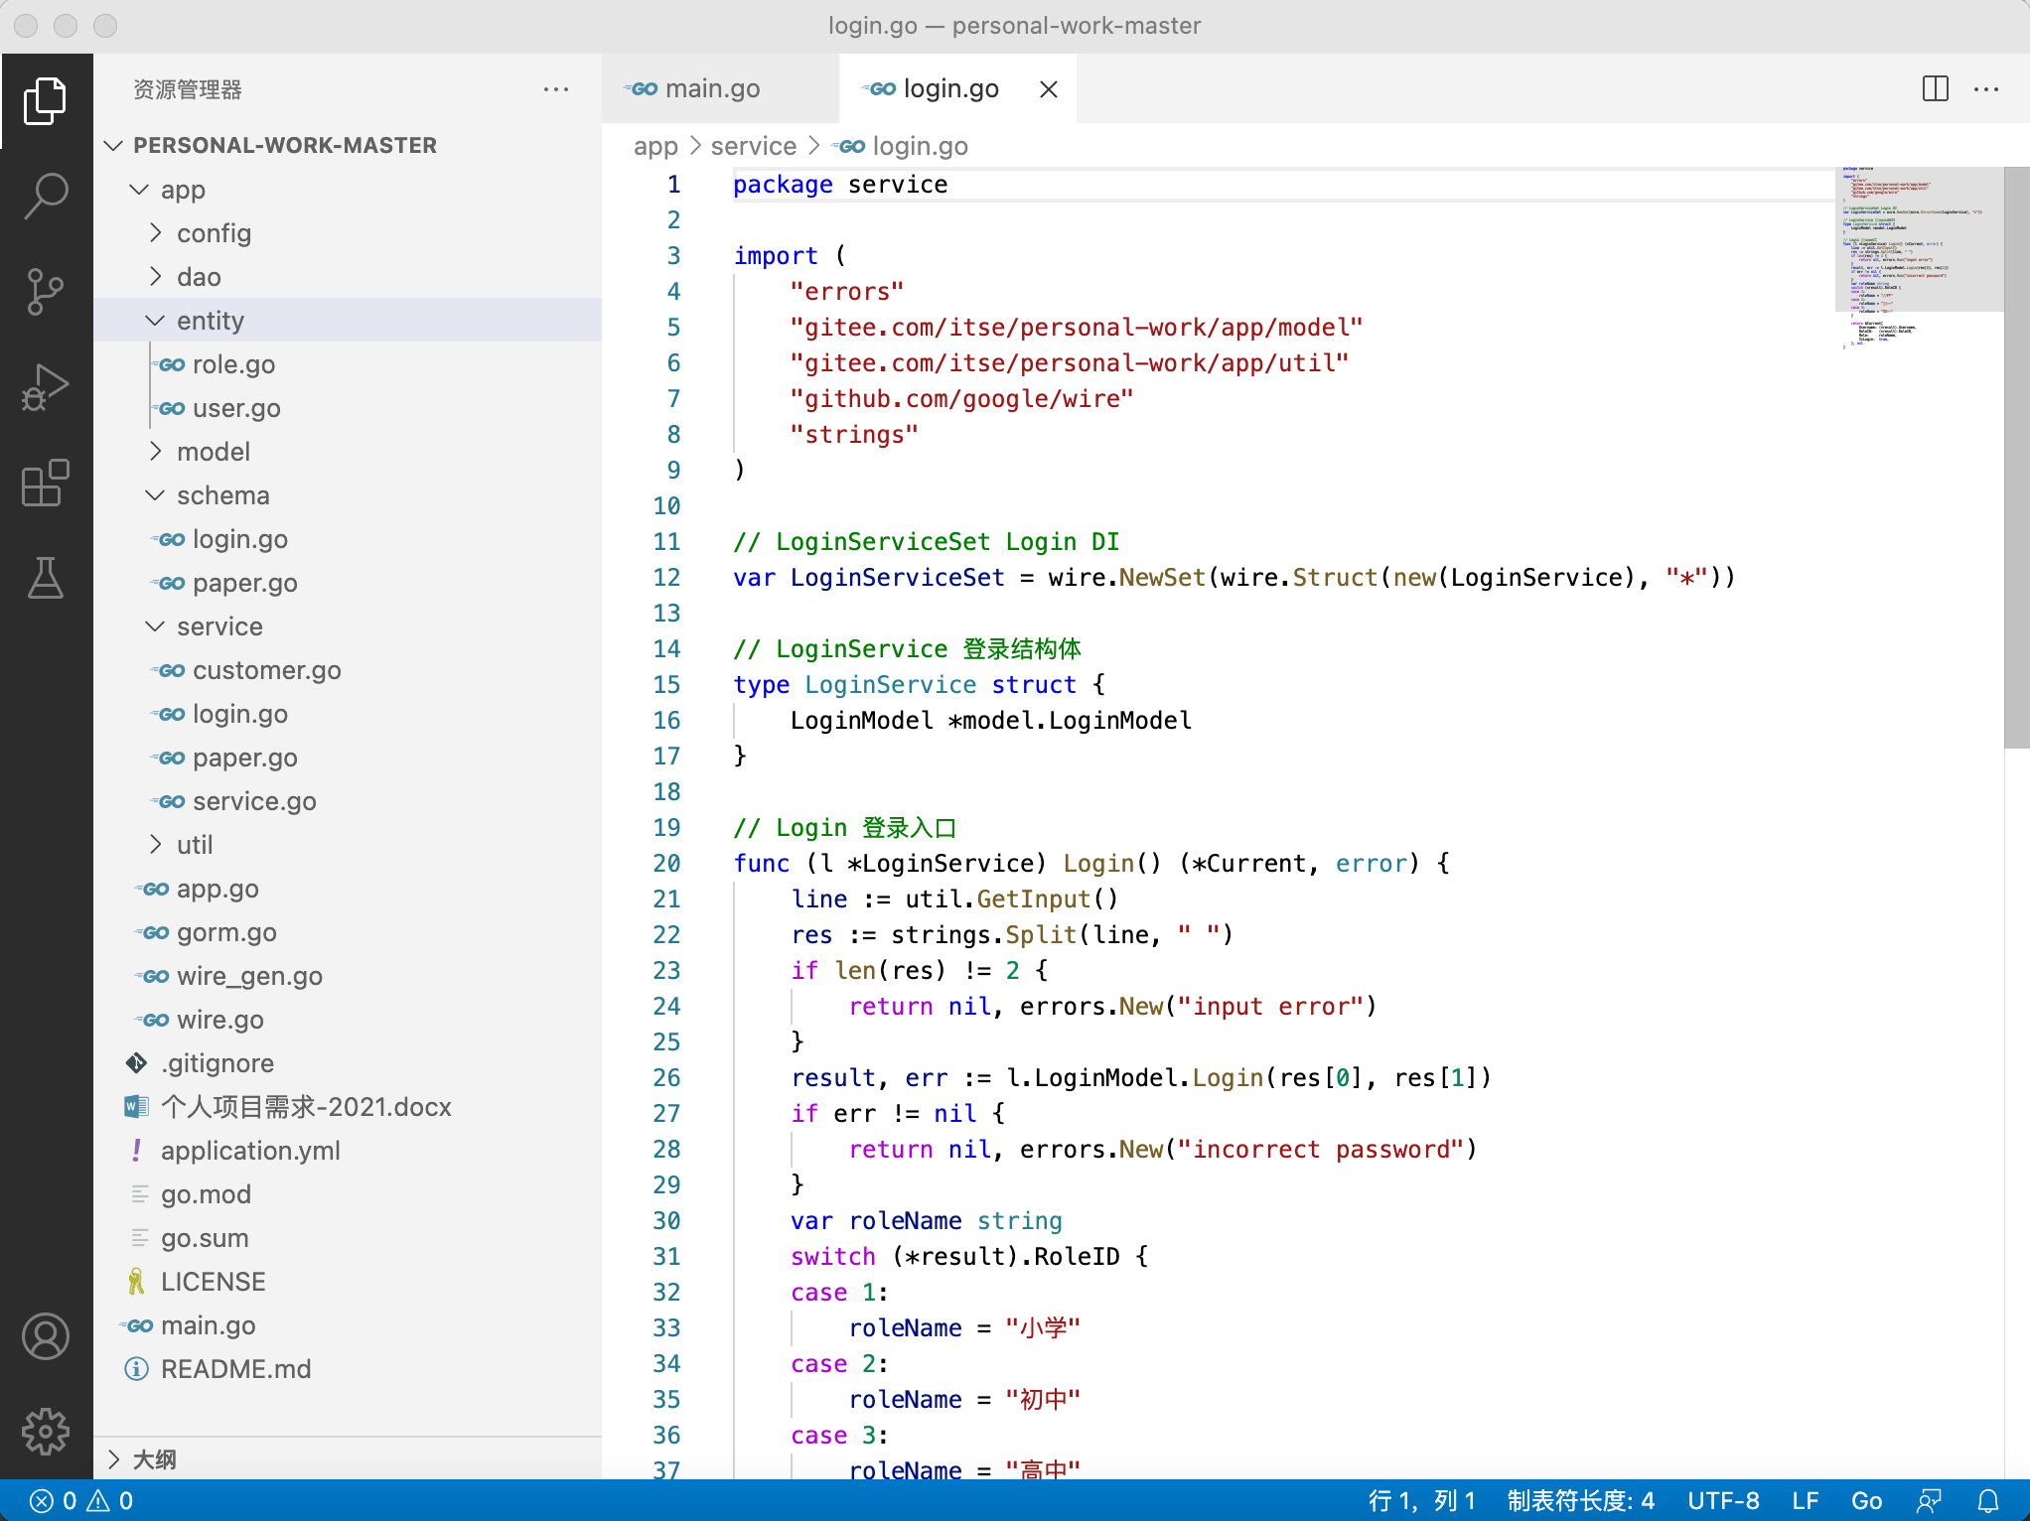Click cursor position 行 1, 列 1
2030x1521 pixels.
click(x=1422, y=1500)
